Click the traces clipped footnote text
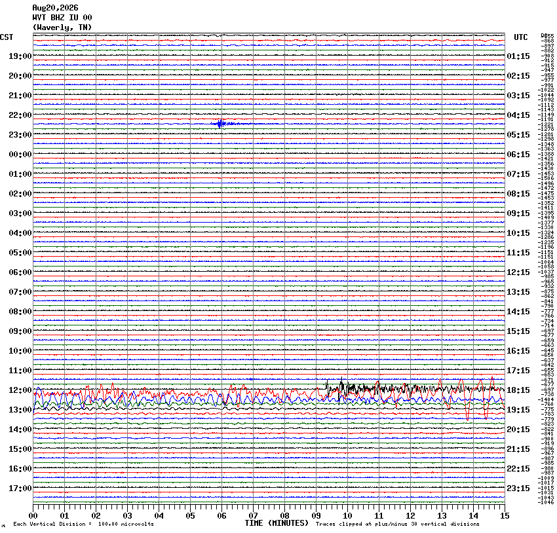This screenshot has height=533, width=557. point(398,524)
